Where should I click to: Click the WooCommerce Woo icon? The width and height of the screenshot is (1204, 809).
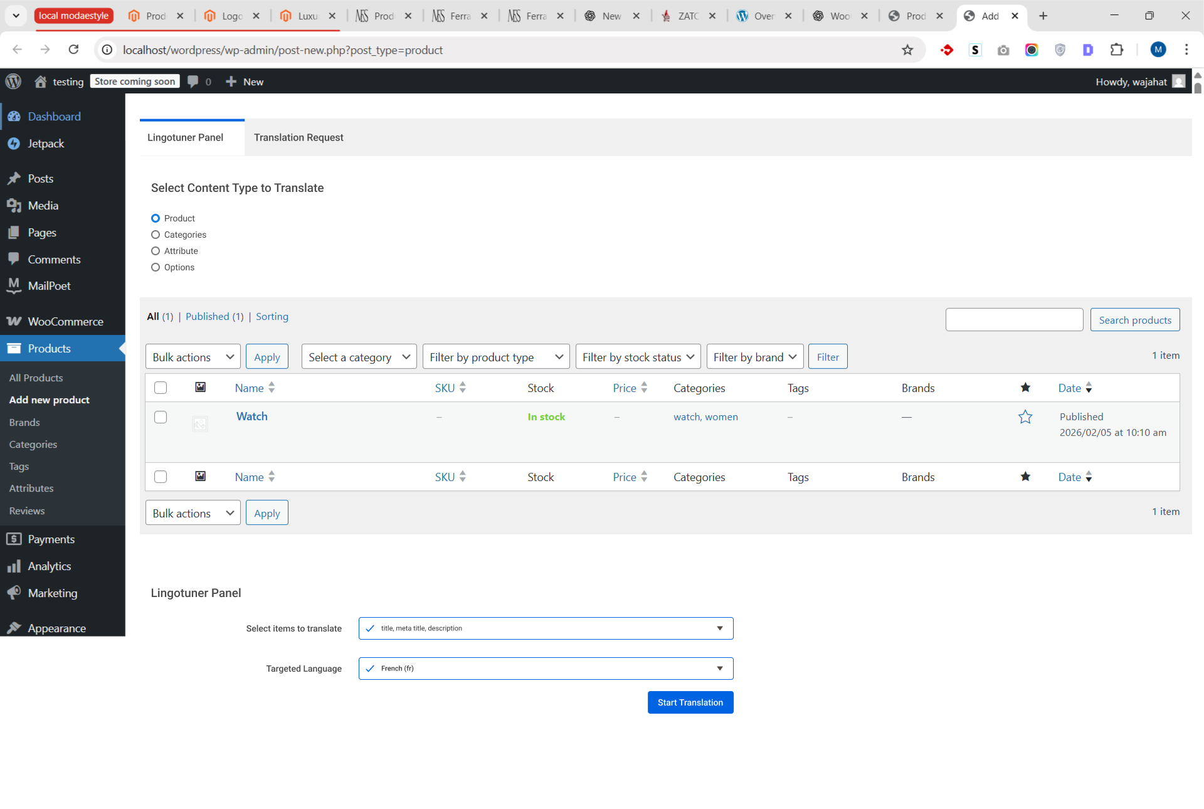pyautogui.click(x=14, y=322)
